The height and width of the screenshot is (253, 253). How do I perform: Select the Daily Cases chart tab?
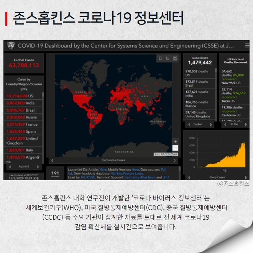click(217, 177)
